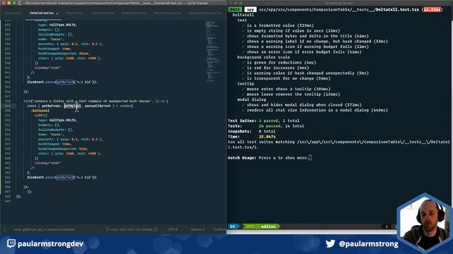Click the webcam overlay of the streamer
453x254 pixels.
coord(425,223)
